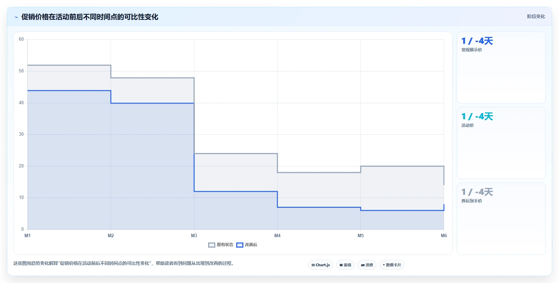Click the M5 axis label
This screenshot has height=283, width=559.
click(361, 235)
